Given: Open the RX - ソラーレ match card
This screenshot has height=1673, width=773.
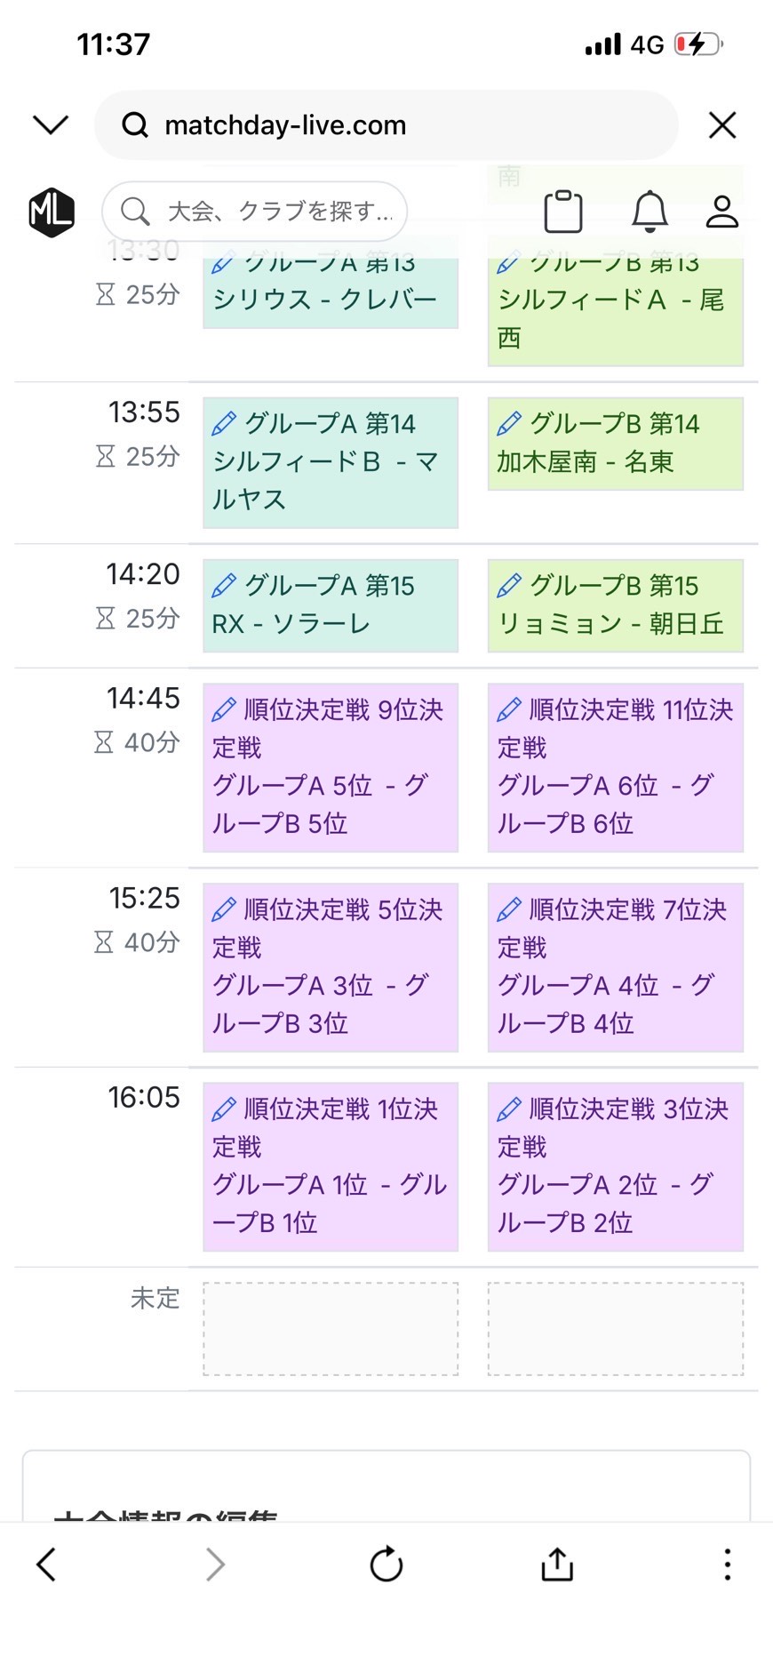Looking at the screenshot, I should coord(331,606).
